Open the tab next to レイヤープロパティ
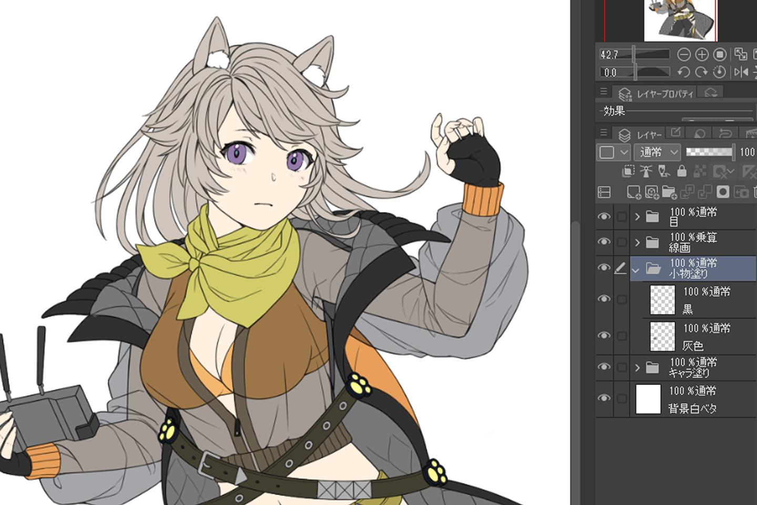757x505 pixels. tap(711, 93)
